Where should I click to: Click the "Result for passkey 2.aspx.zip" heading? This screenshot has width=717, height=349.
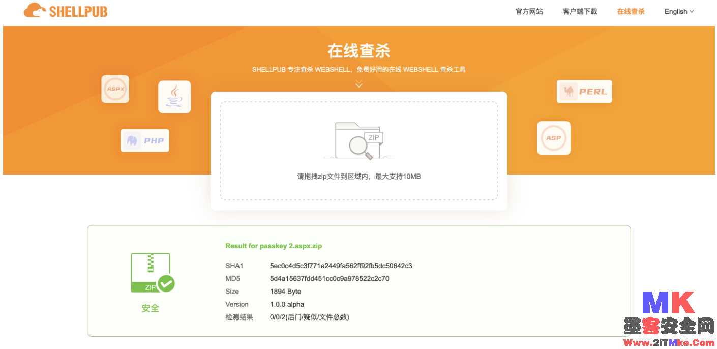tap(274, 246)
